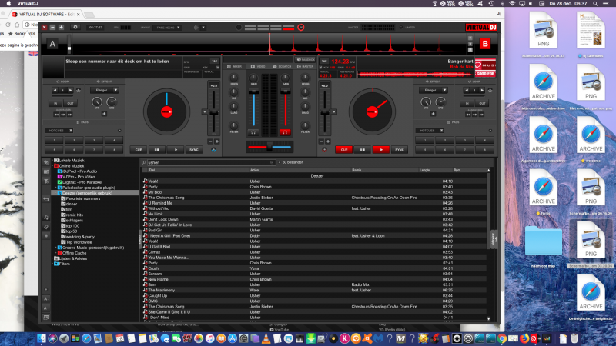Click the filter funnel sidebar icon

(x=46, y=181)
